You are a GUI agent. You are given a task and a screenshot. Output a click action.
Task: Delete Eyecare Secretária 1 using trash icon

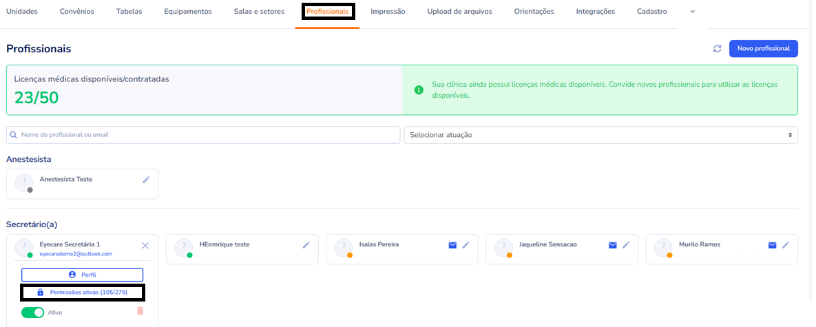tap(140, 311)
